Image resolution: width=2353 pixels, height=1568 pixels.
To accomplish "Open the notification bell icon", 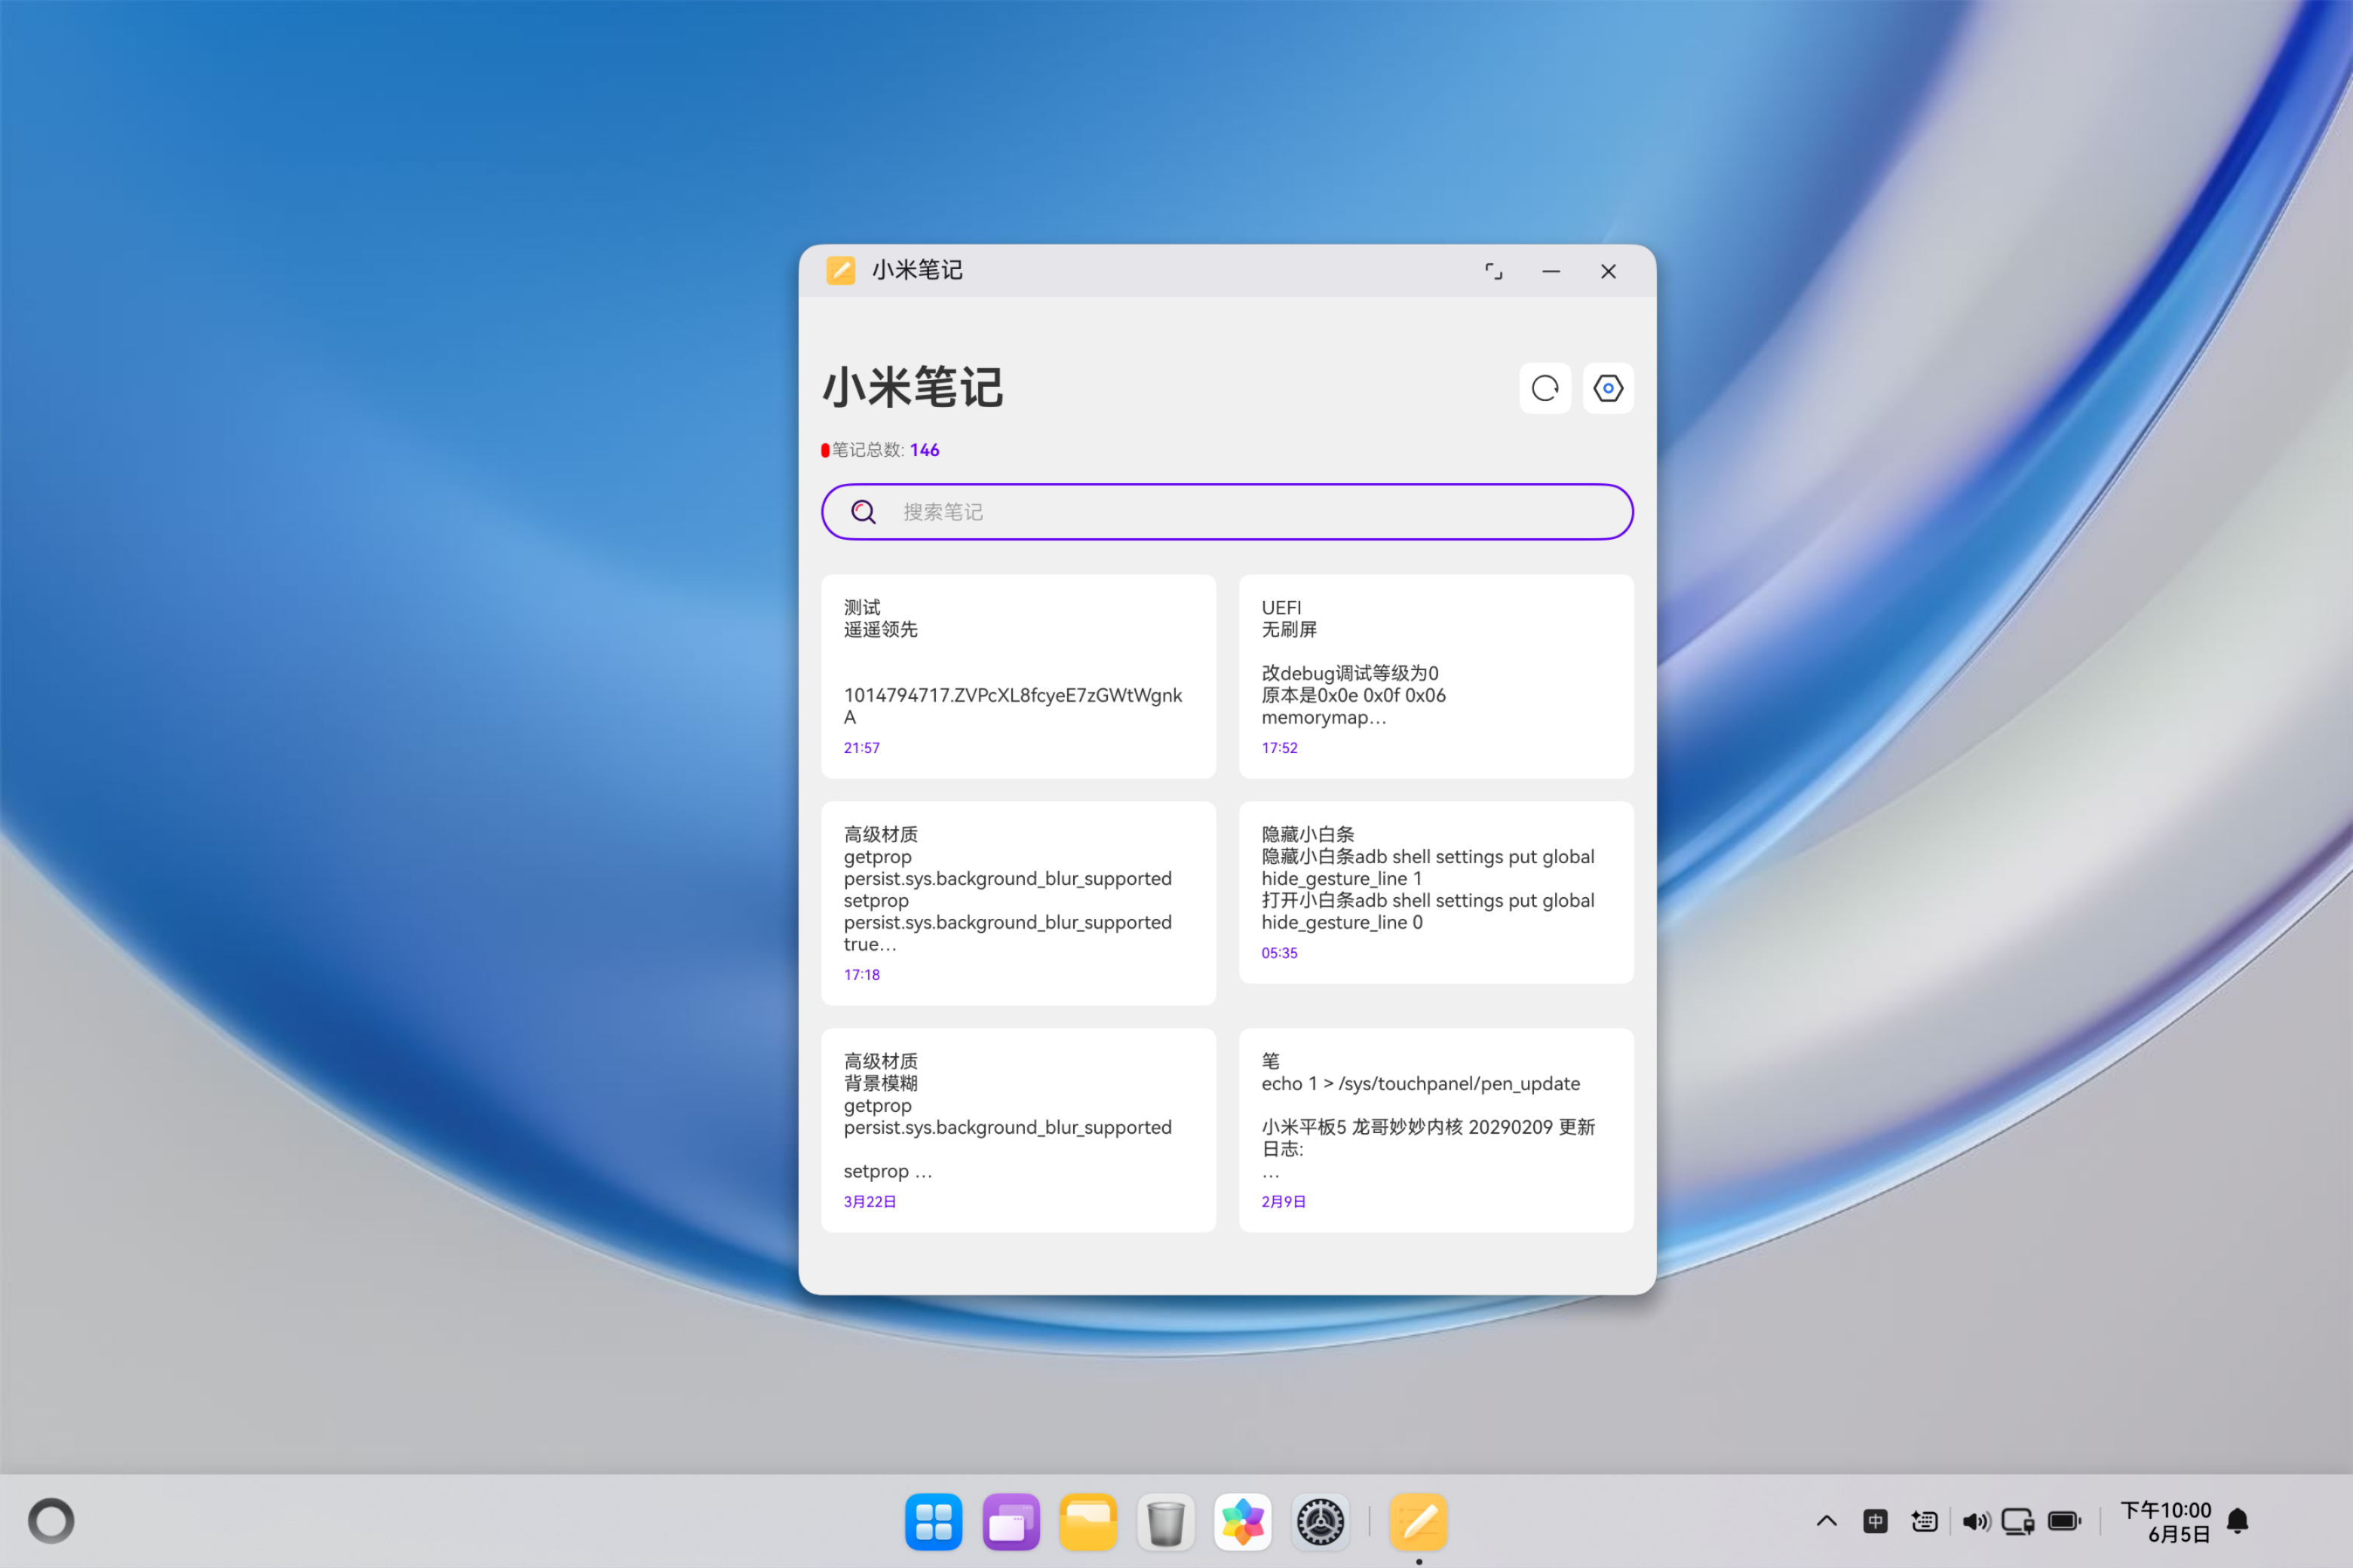I will click(x=2238, y=1521).
